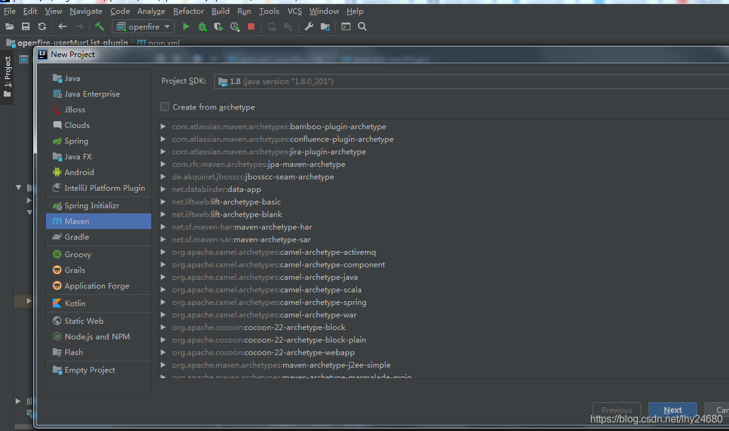Click the green Run button in toolbar
Viewport: 729px width, 431px height.
pos(186,26)
